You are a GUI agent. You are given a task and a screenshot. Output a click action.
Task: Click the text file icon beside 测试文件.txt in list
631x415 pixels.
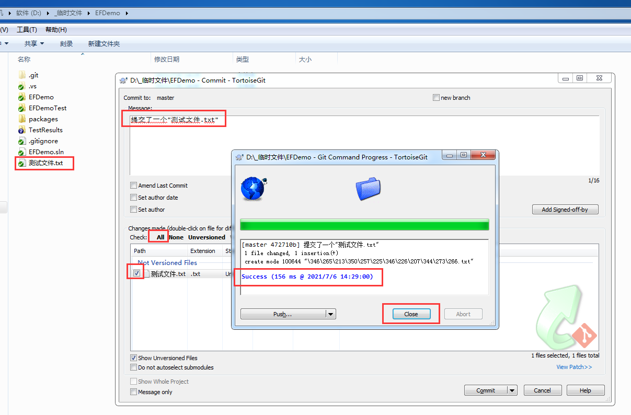(146, 273)
